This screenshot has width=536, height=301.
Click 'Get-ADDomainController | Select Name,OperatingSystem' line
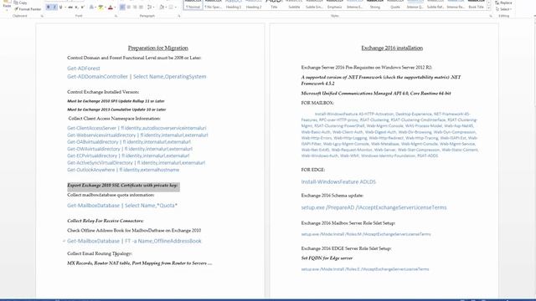(x=137, y=76)
